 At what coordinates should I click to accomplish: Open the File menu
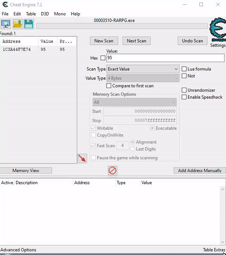tap(5, 14)
